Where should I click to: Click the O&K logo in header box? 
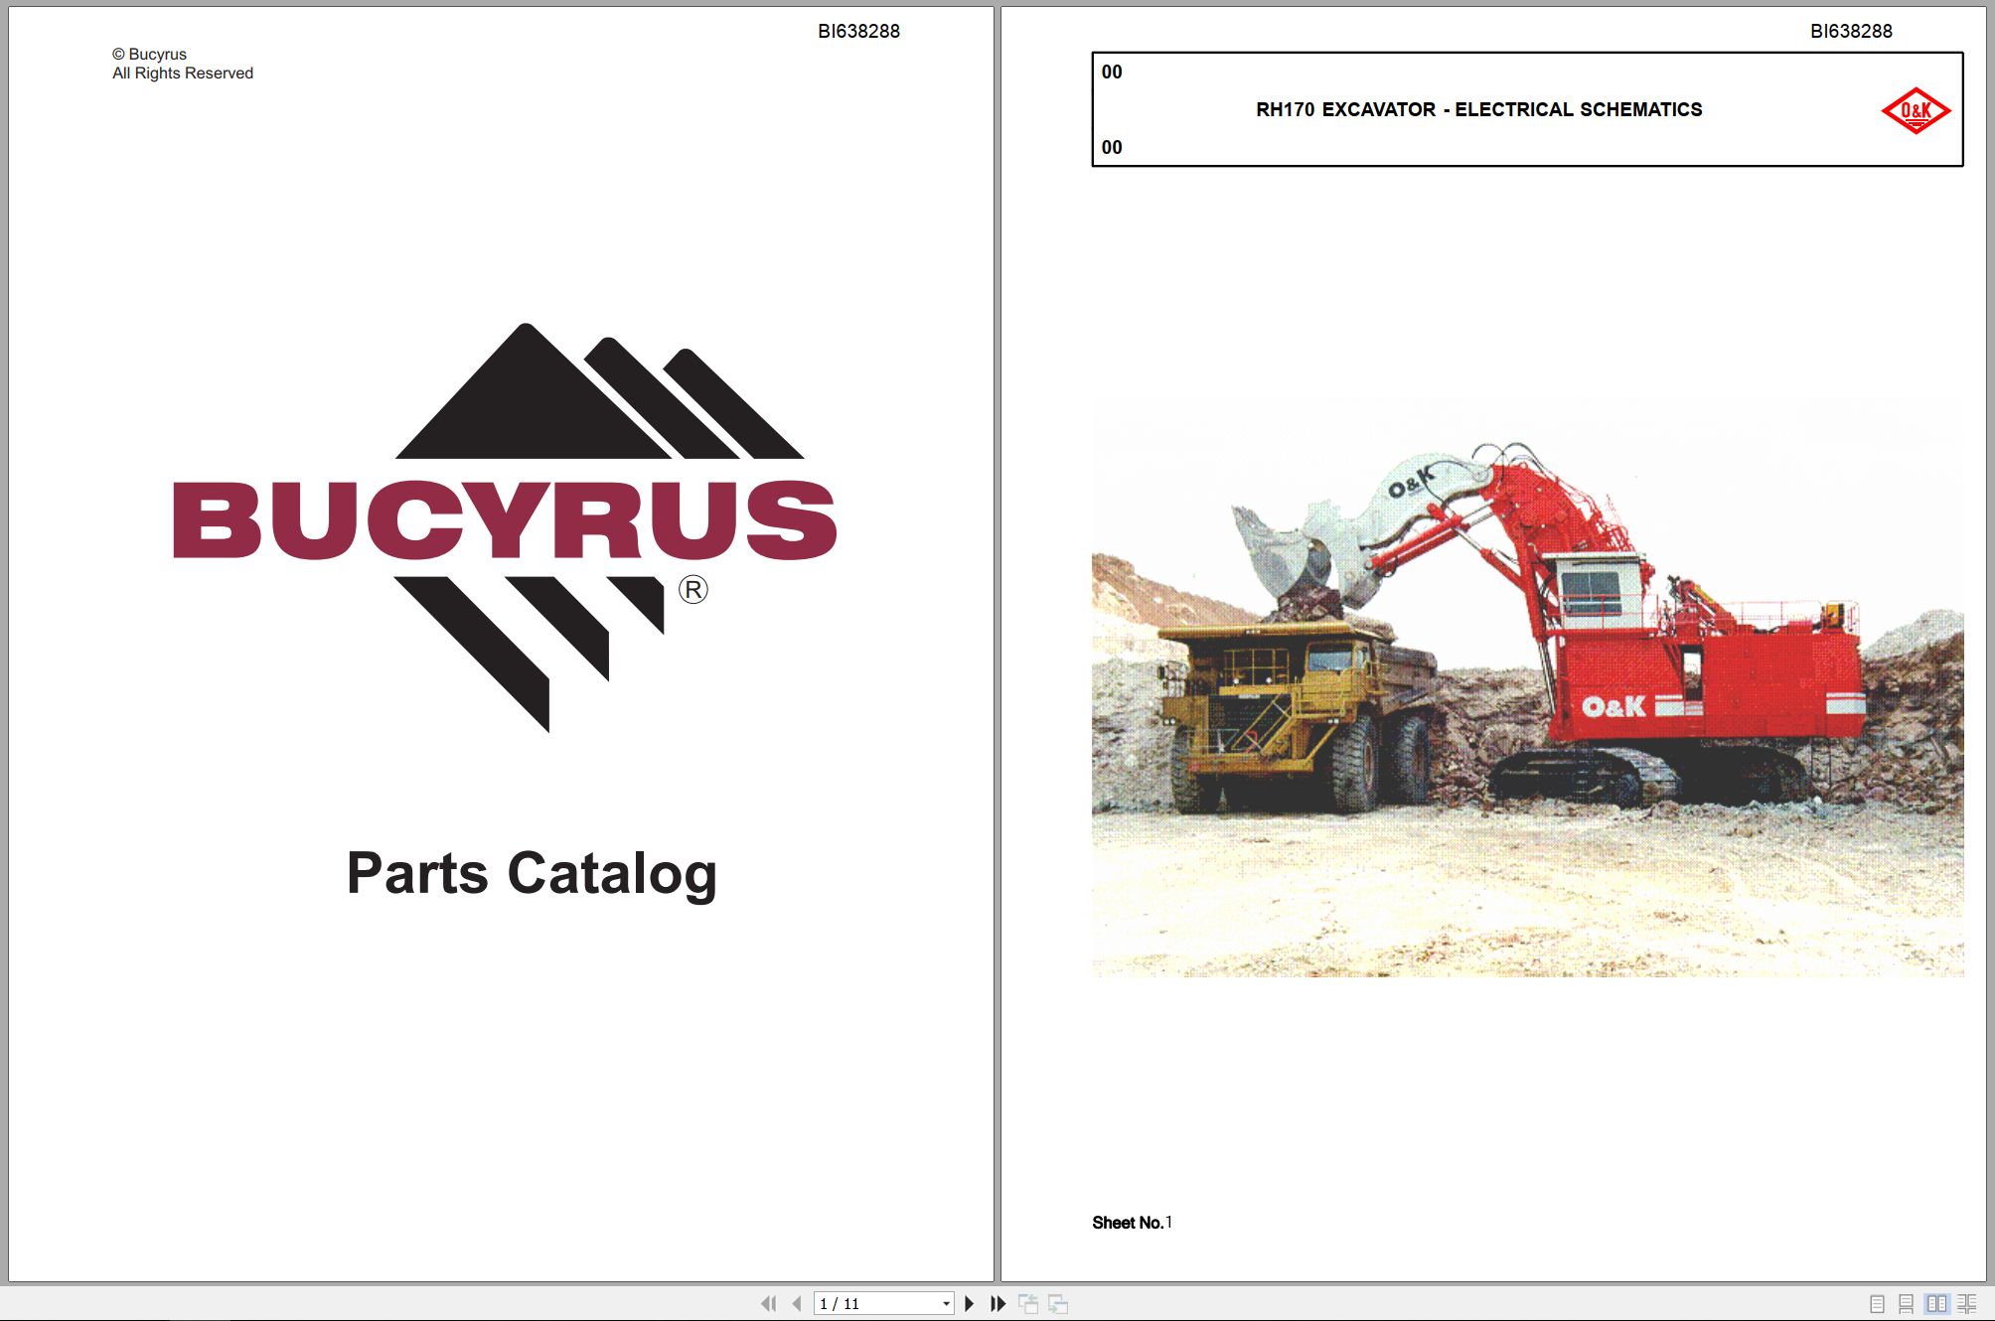pos(1916,110)
